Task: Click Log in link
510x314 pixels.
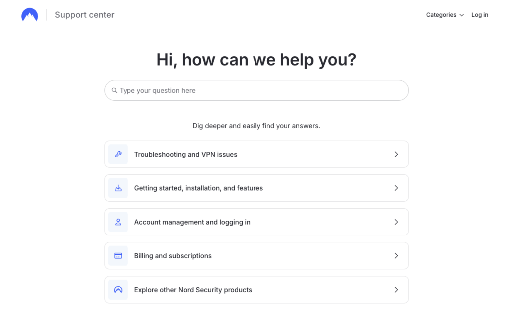Action: pyautogui.click(x=480, y=15)
